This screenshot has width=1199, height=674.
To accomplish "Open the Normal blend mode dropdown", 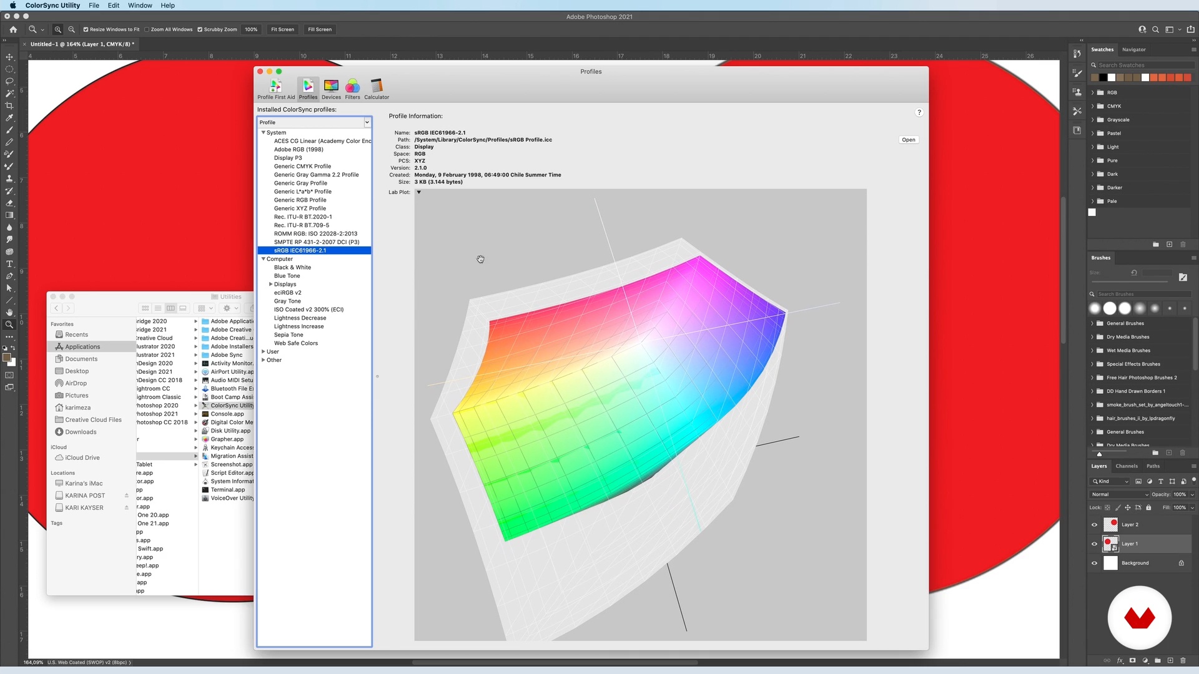I will pos(1120,494).
